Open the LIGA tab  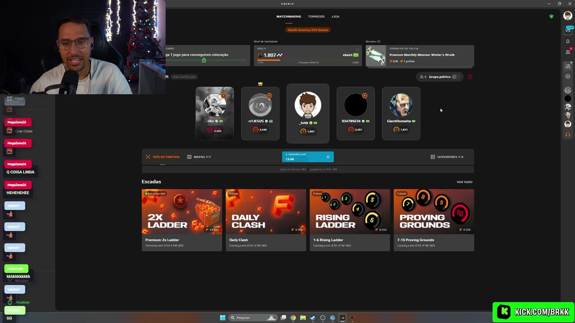tap(336, 17)
